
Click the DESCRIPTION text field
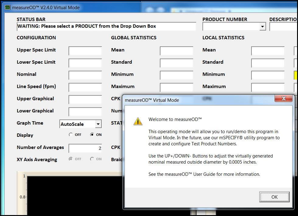[x=284, y=27]
